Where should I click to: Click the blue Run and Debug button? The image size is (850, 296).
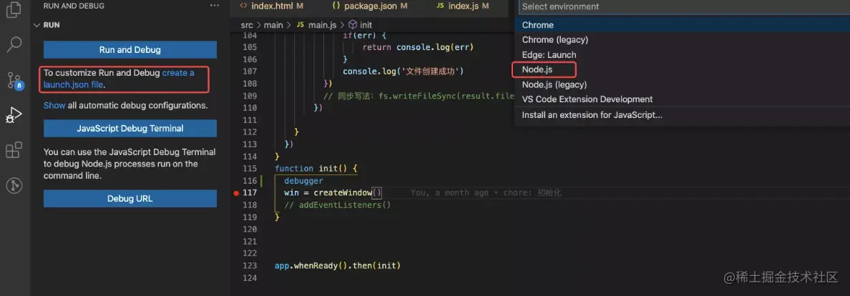click(130, 50)
